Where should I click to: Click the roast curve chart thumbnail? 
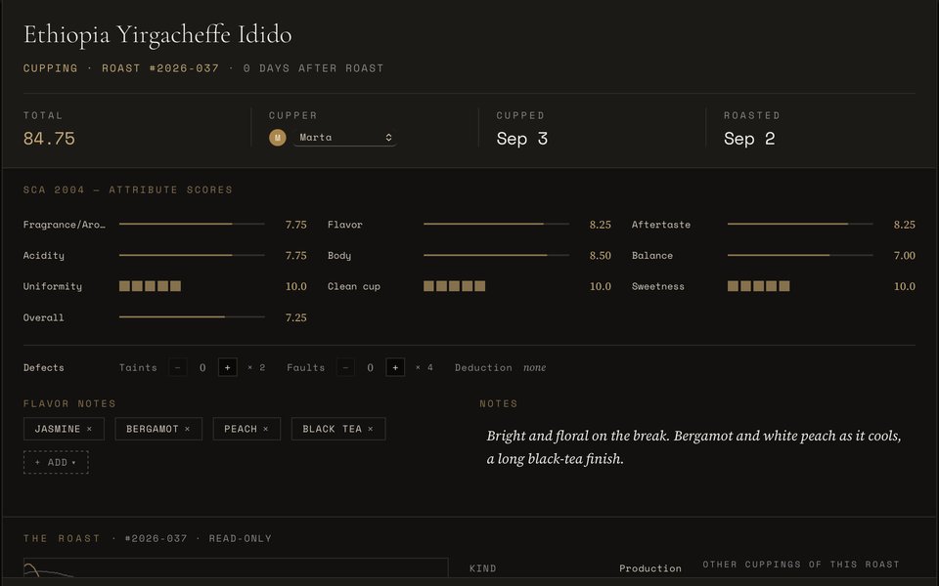pyautogui.click(x=236, y=568)
